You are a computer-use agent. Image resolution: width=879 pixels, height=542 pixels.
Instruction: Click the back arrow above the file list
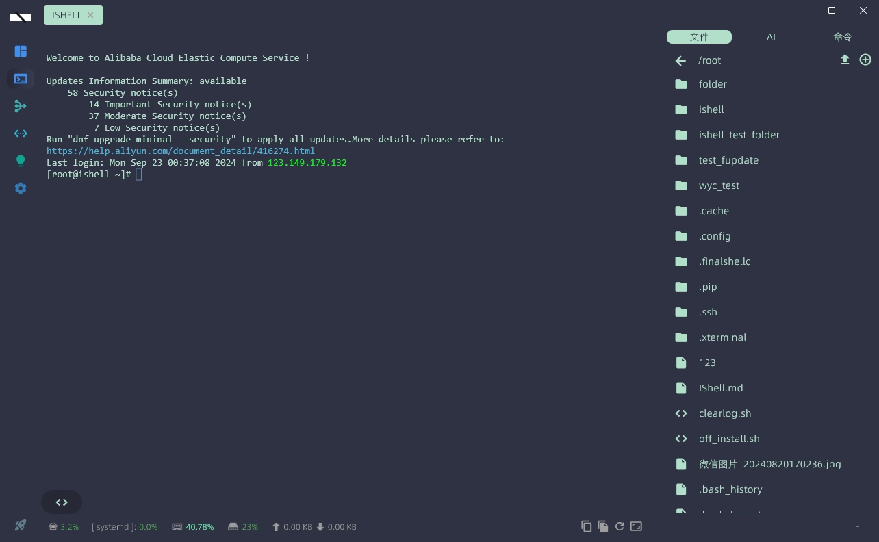click(680, 60)
